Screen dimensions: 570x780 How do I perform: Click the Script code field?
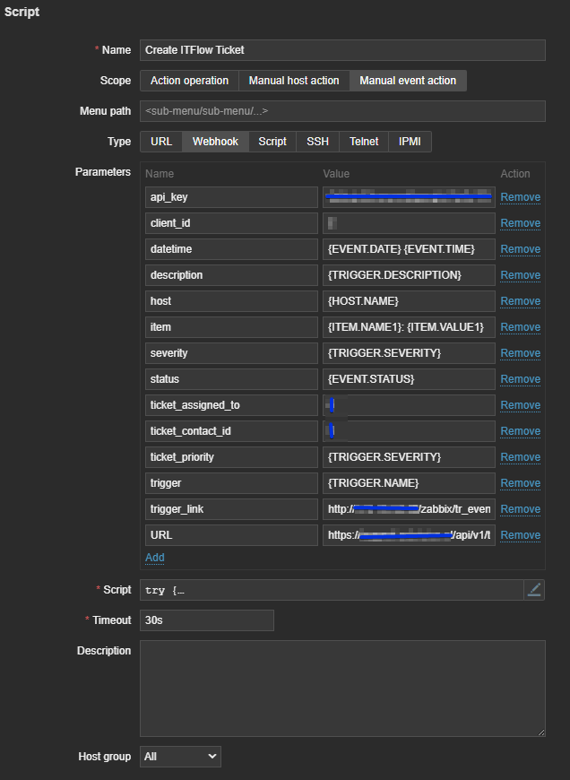point(332,590)
